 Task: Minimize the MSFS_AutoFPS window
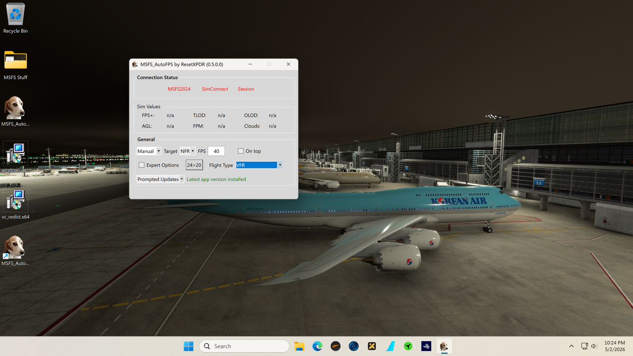[250, 64]
